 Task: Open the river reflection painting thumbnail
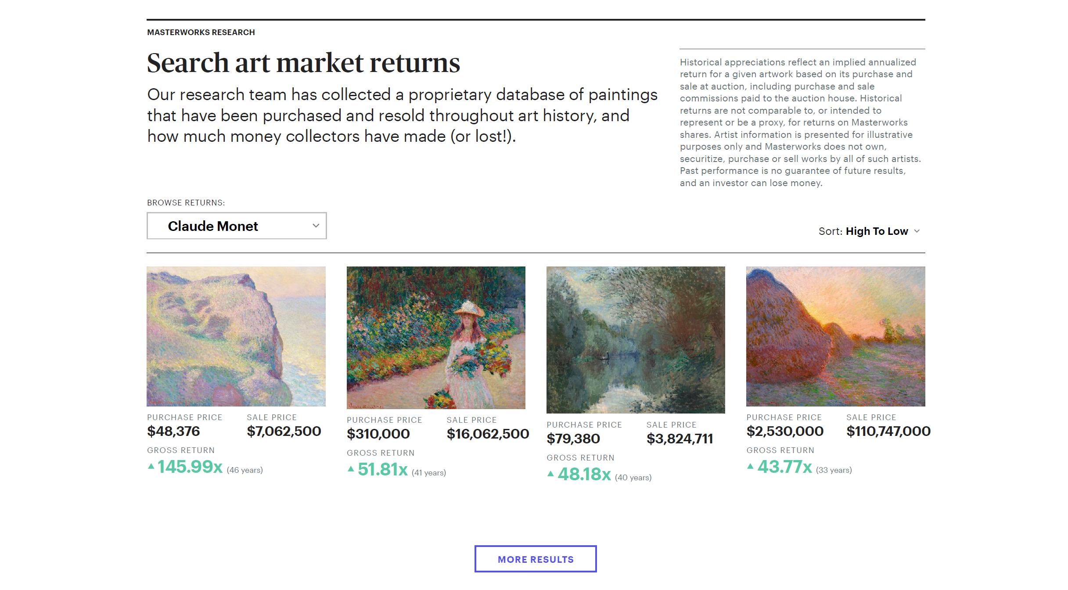pos(636,340)
